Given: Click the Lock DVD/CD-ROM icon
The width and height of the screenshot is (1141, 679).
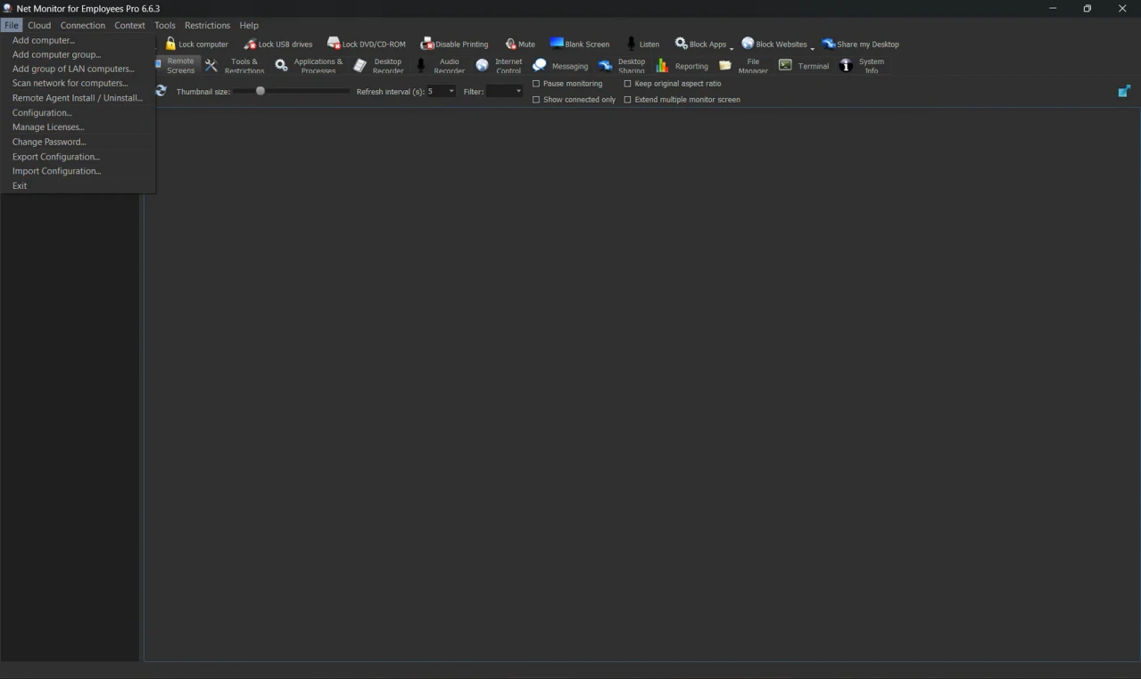Looking at the screenshot, I should [334, 44].
